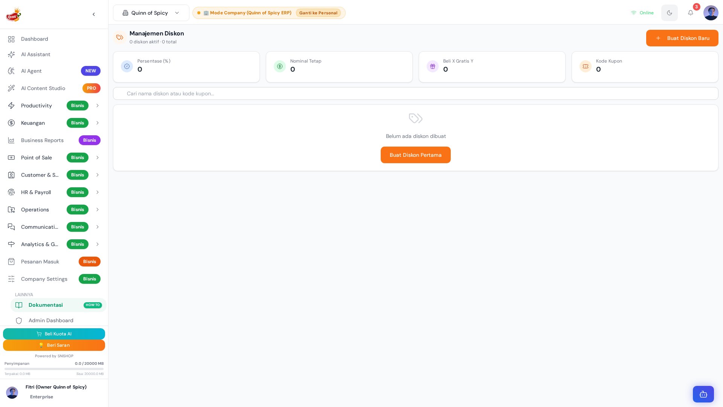
Task: Click the Dashboard grid icon
Action: click(11, 39)
